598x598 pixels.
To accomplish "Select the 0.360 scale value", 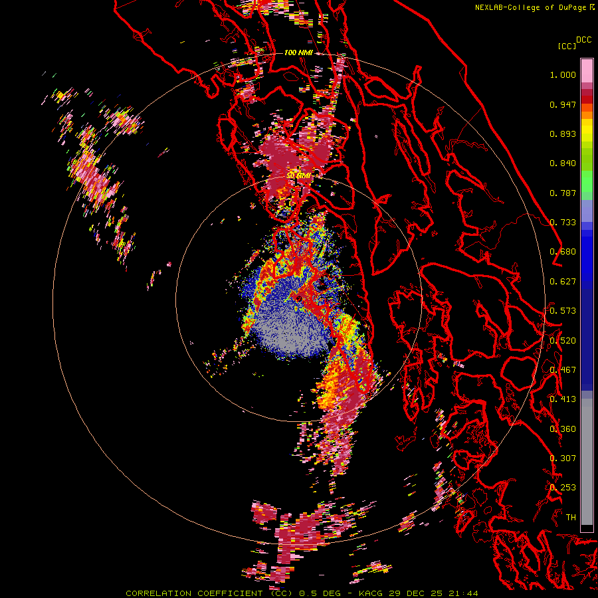I will [x=563, y=429].
